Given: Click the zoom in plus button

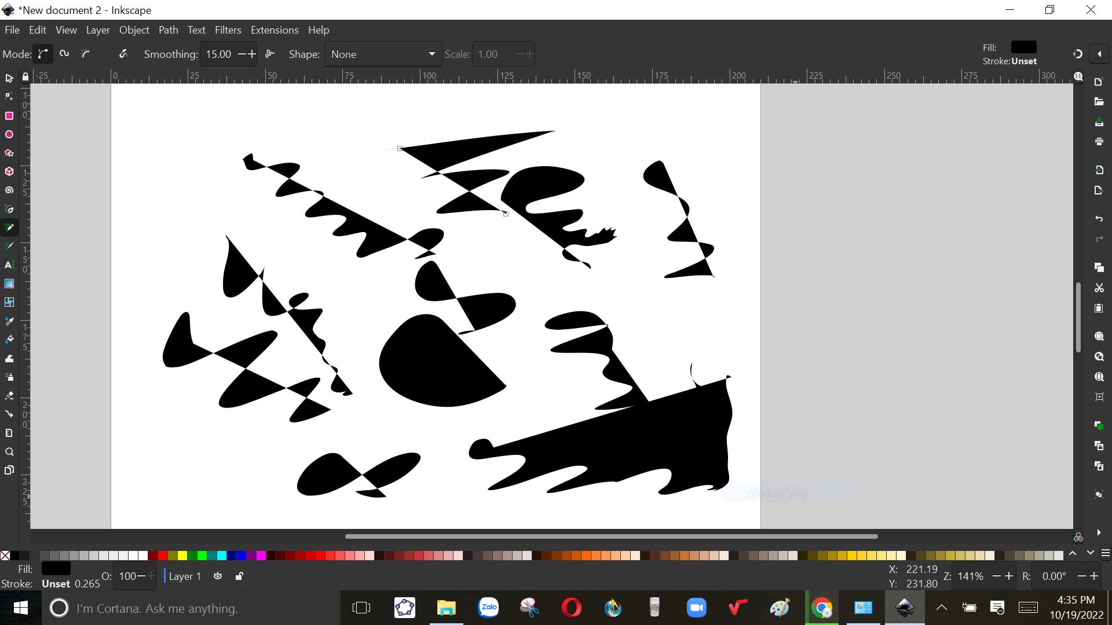Looking at the screenshot, I should point(1009,576).
